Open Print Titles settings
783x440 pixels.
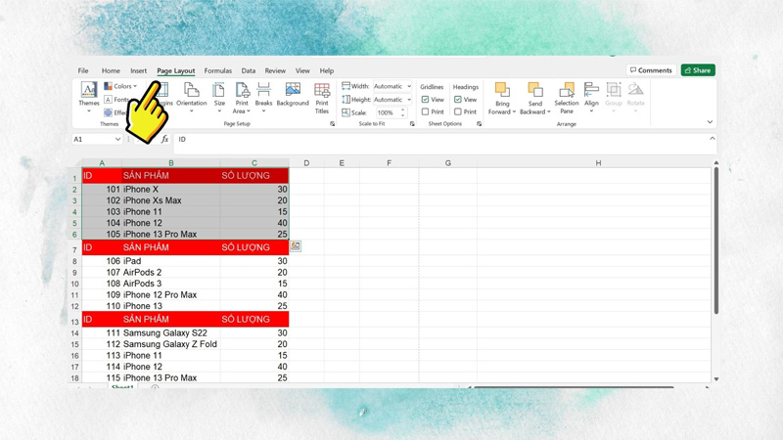click(322, 98)
